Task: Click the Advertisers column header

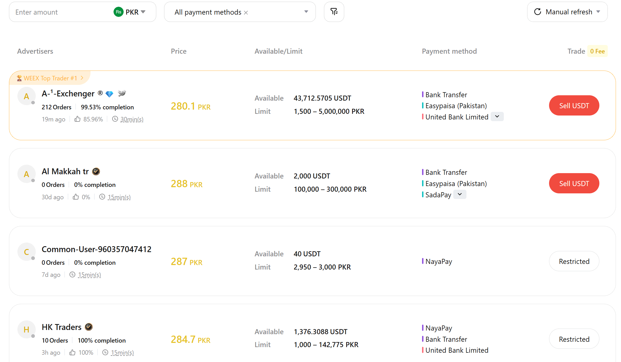Action: 35,51
